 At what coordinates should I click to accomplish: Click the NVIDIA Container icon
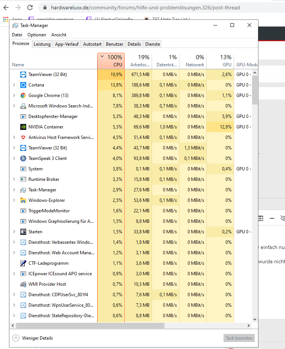(23, 127)
